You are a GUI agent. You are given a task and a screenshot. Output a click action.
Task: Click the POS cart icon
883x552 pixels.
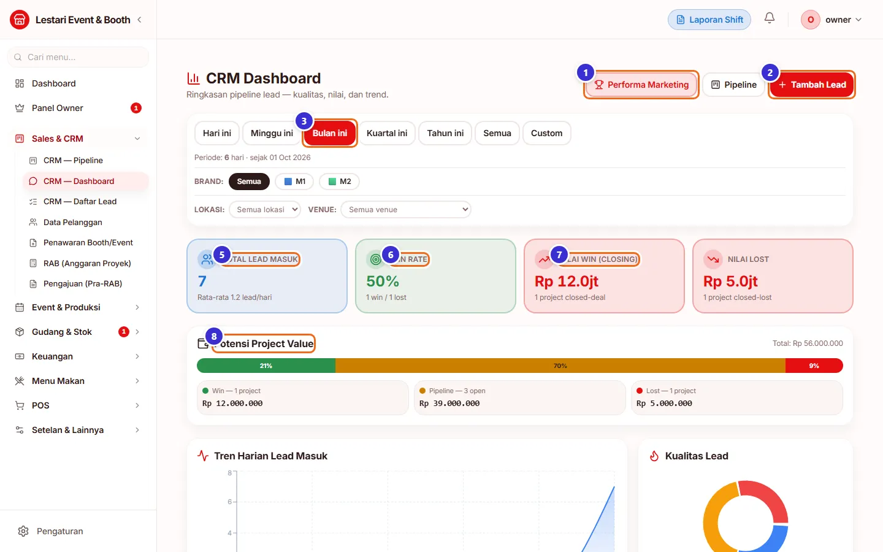[20, 405]
